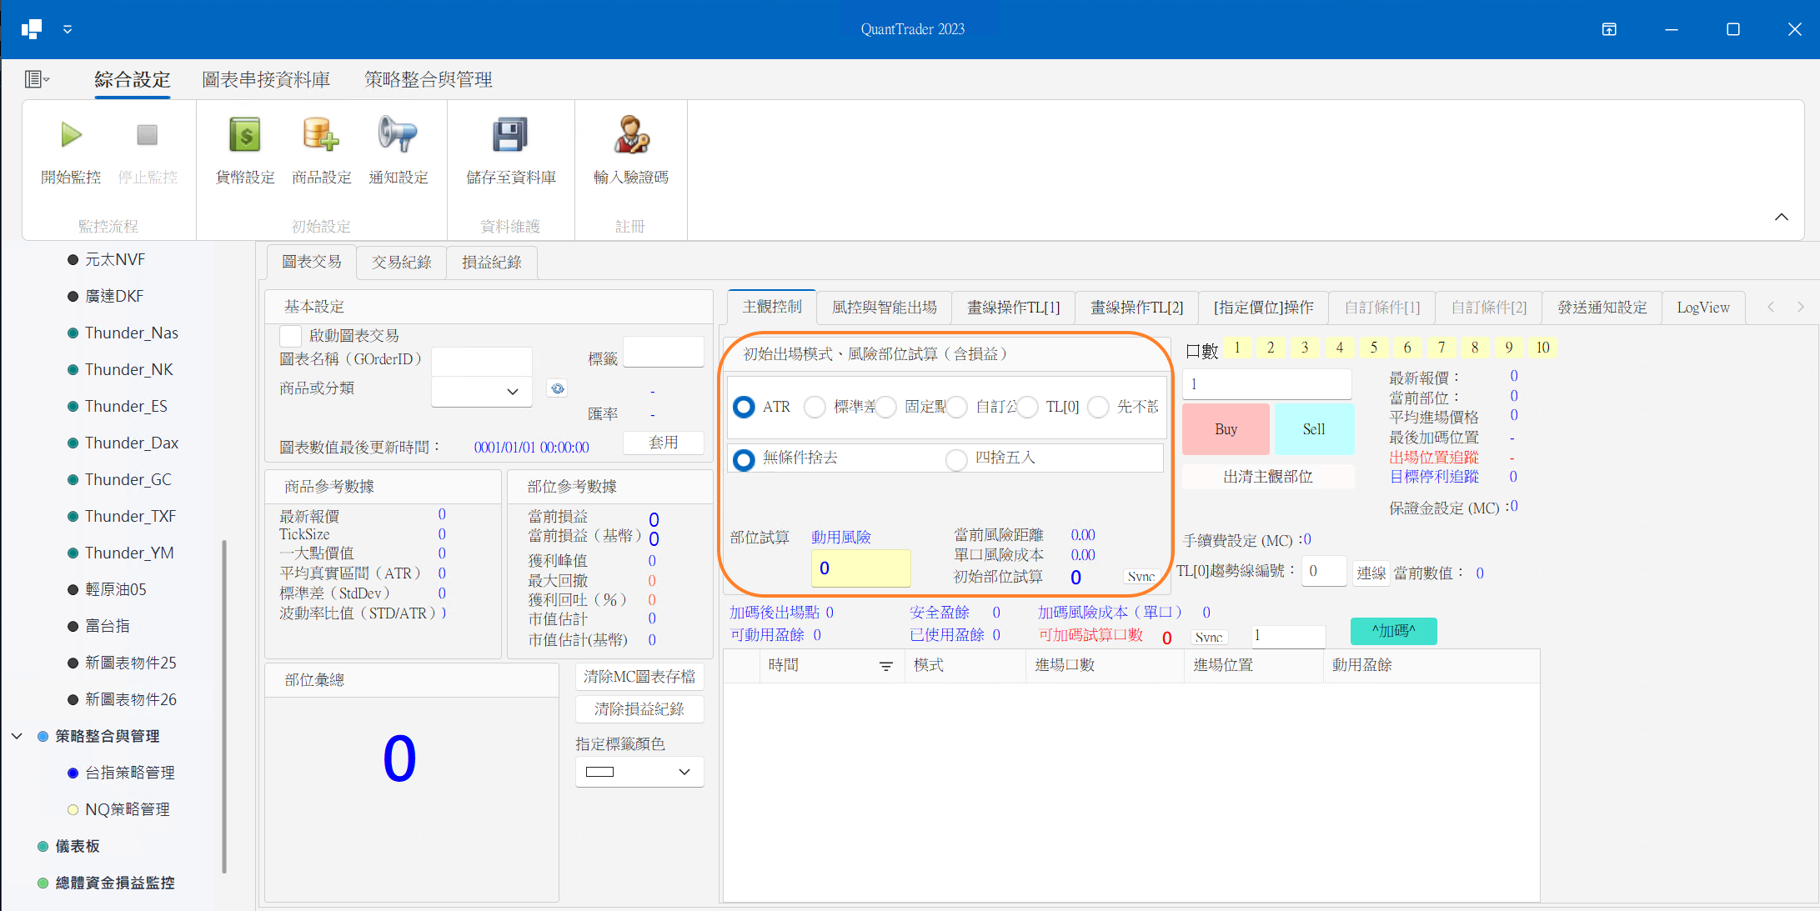Enable the 啟動圖表交易 checkbox

coord(290,335)
